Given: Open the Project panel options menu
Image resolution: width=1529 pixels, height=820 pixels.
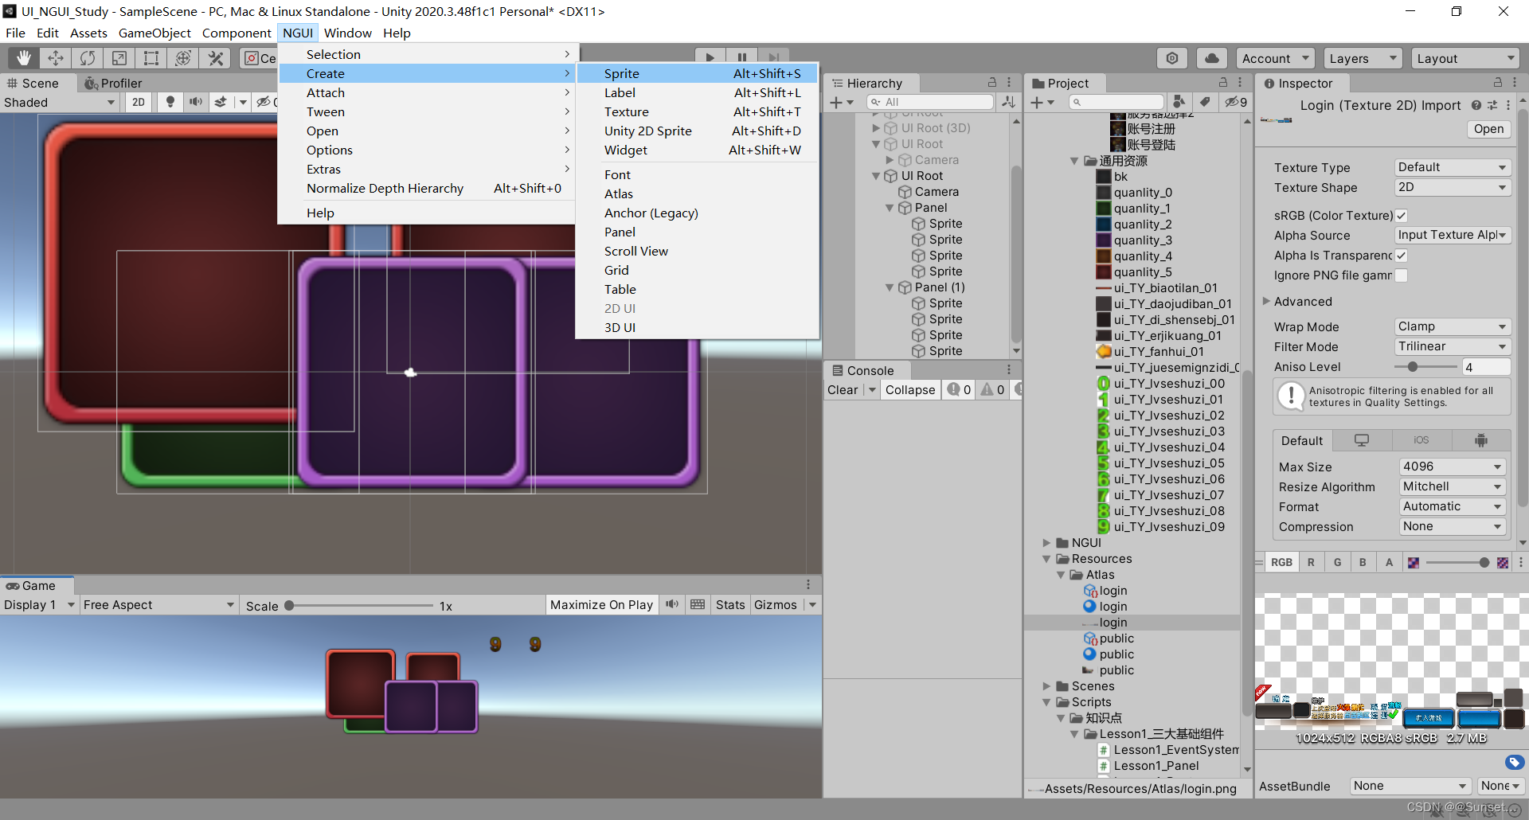Looking at the screenshot, I should 1240,83.
